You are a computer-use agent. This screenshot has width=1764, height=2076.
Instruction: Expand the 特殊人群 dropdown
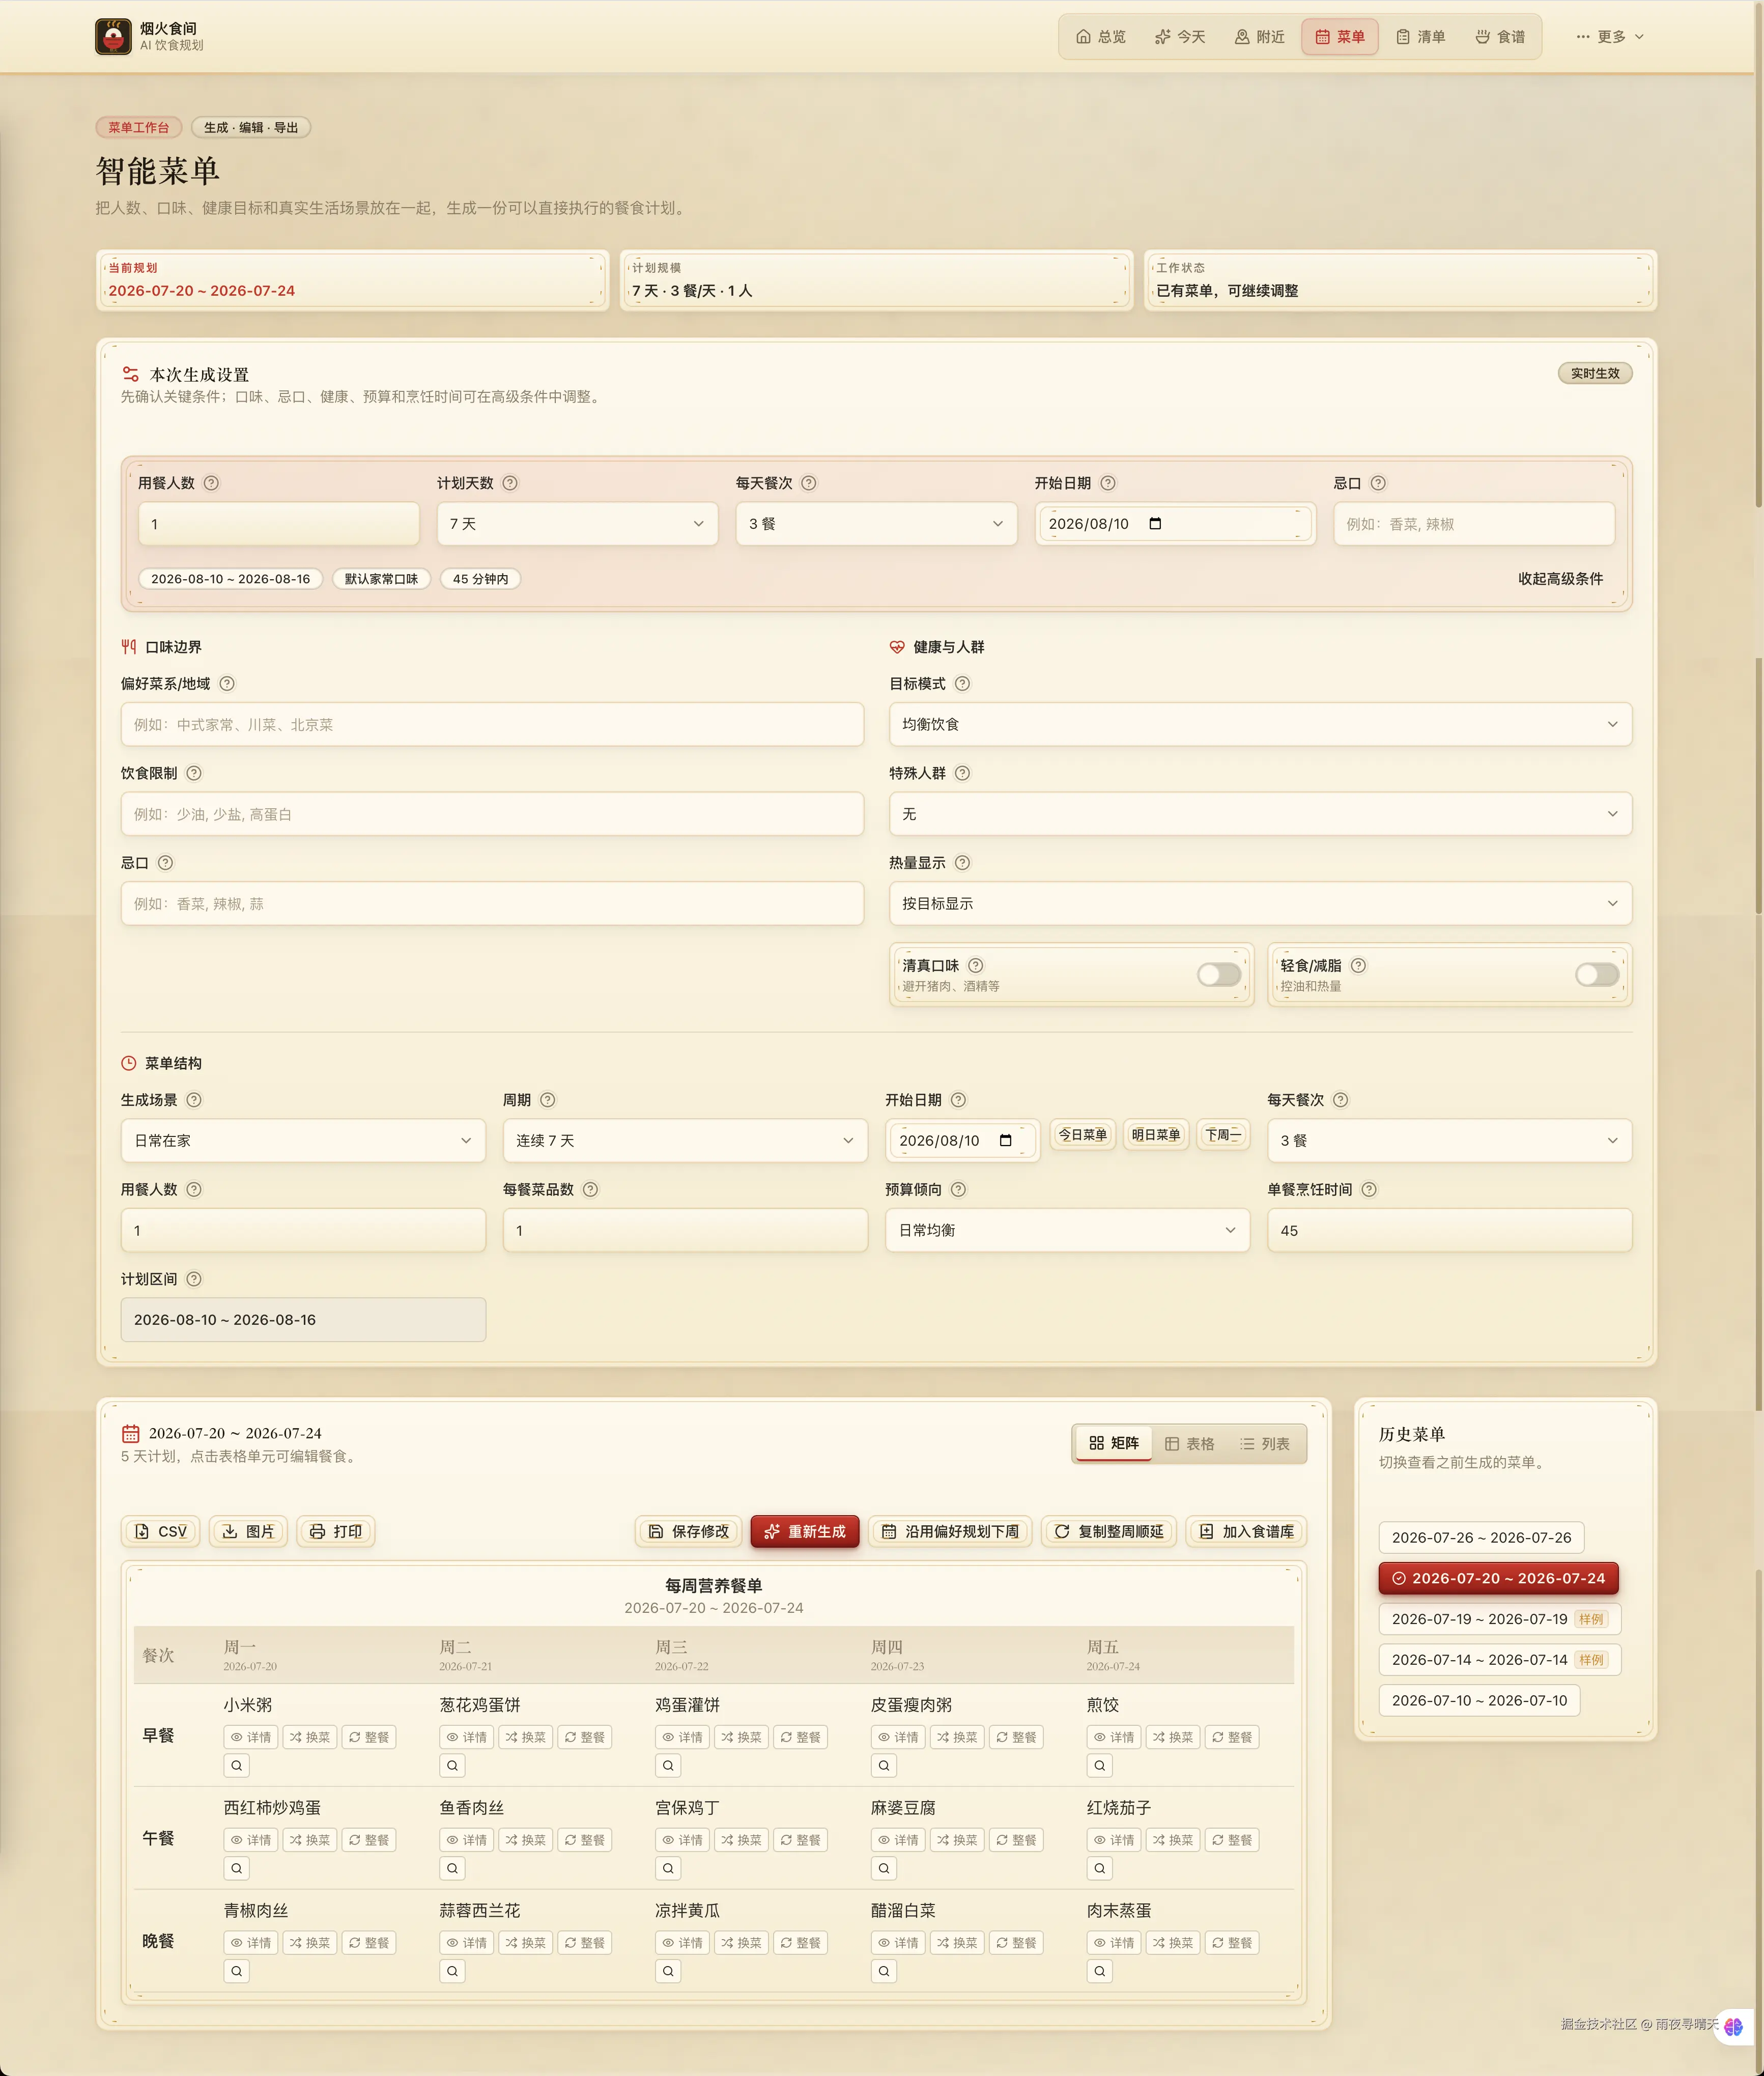[1260, 814]
